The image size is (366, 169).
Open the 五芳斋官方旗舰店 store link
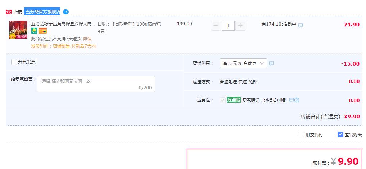[x=43, y=12]
